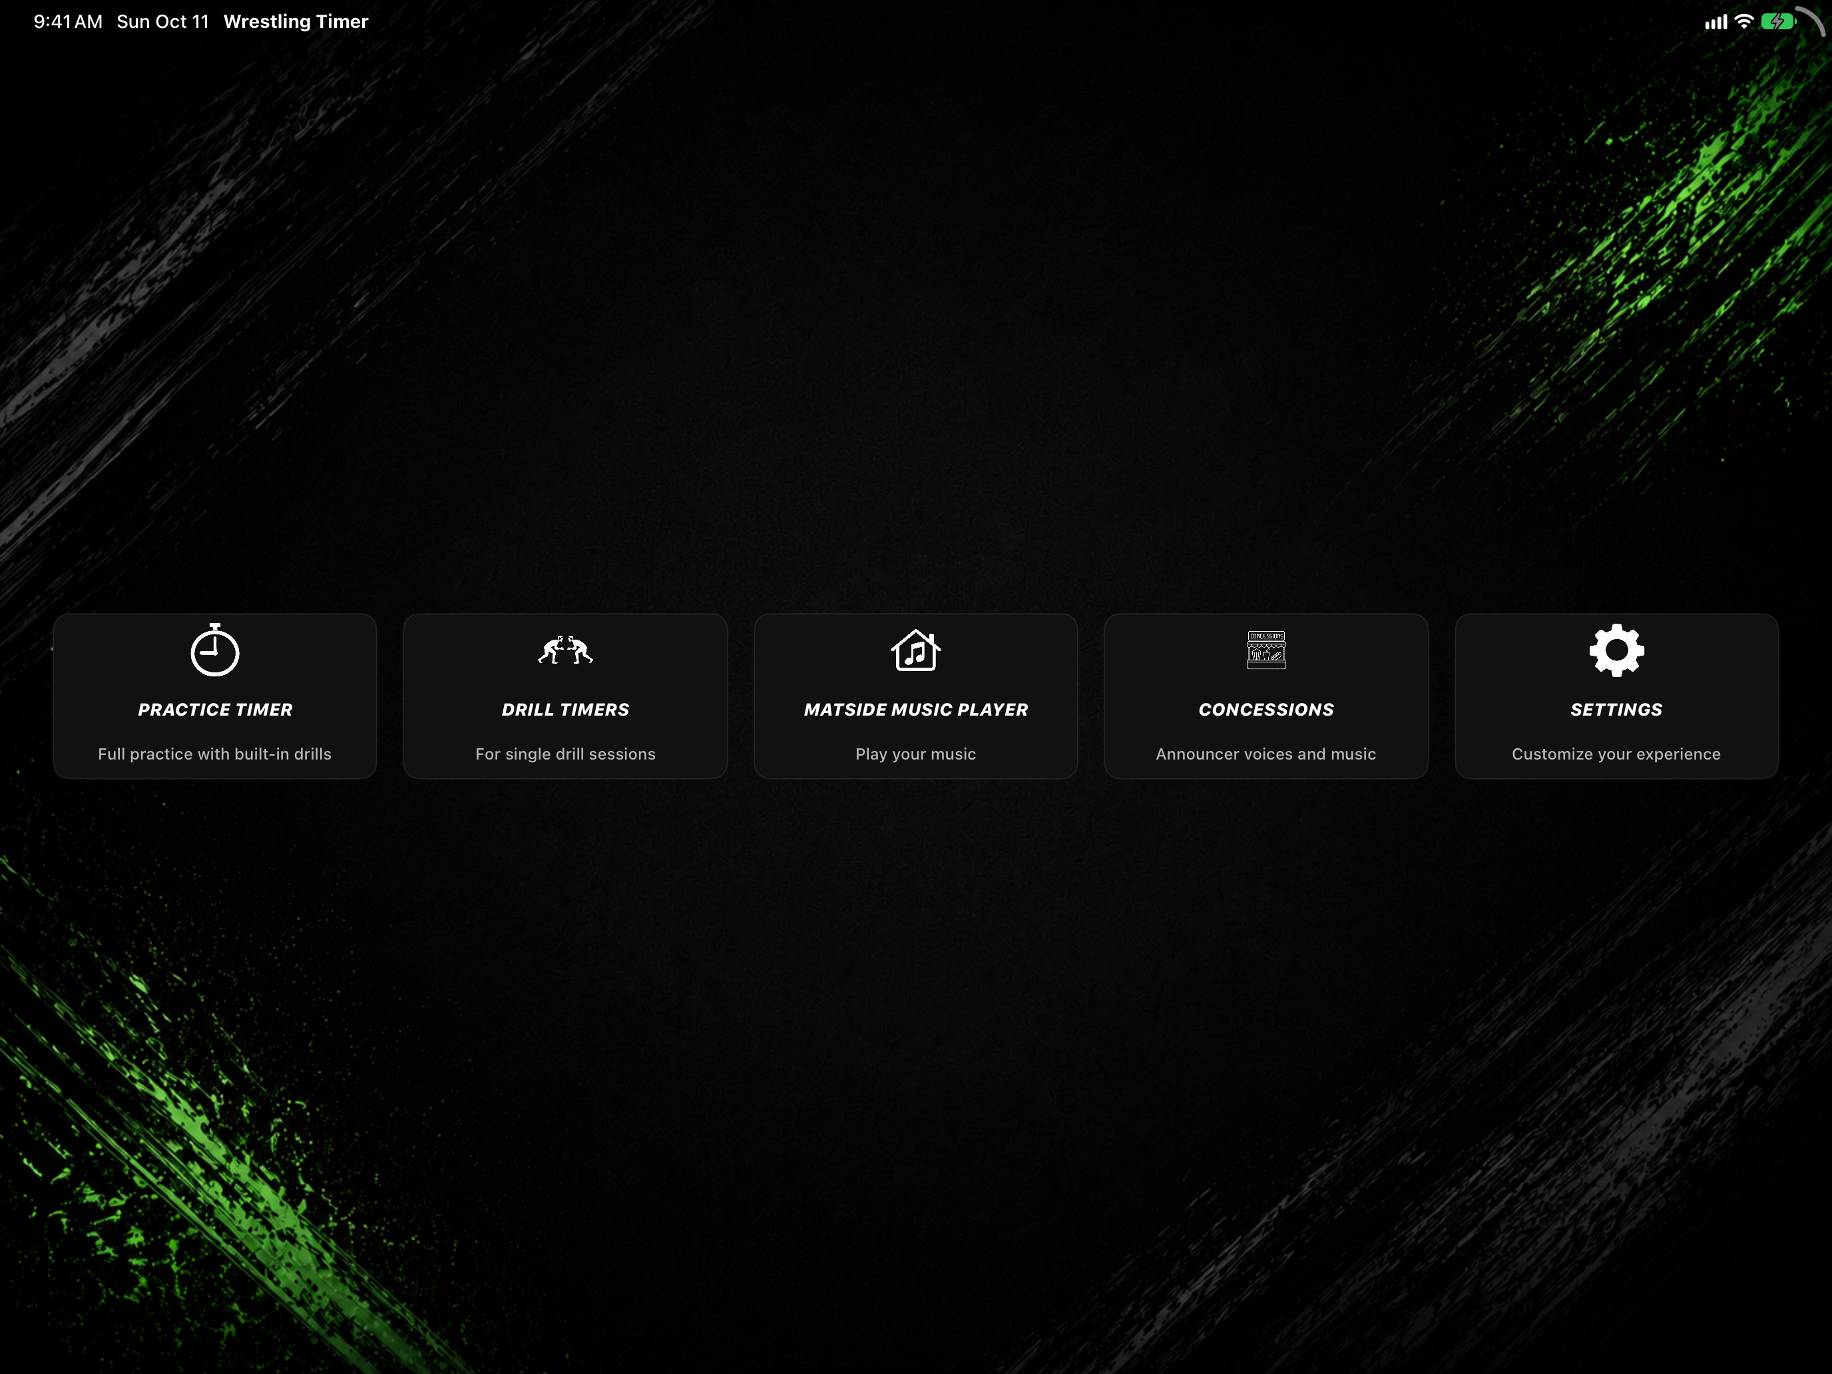Image resolution: width=1832 pixels, height=1374 pixels.
Task: Click 'Play your music' text
Action: tap(915, 754)
